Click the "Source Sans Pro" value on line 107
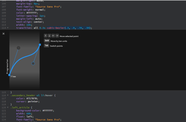The image size is (186, 122). (47, 7)
